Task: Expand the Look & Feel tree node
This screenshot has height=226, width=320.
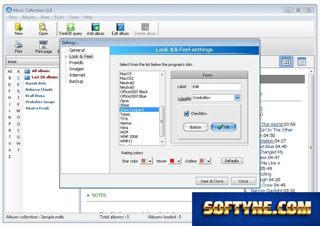Action: (66, 57)
